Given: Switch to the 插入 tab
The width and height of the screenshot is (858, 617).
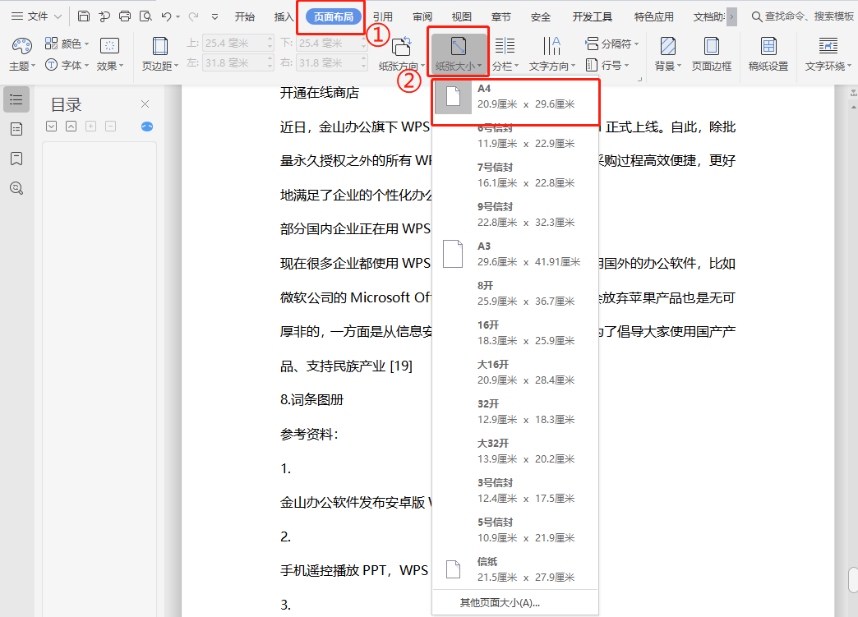Looking at the screenshot, I should 284,17.
